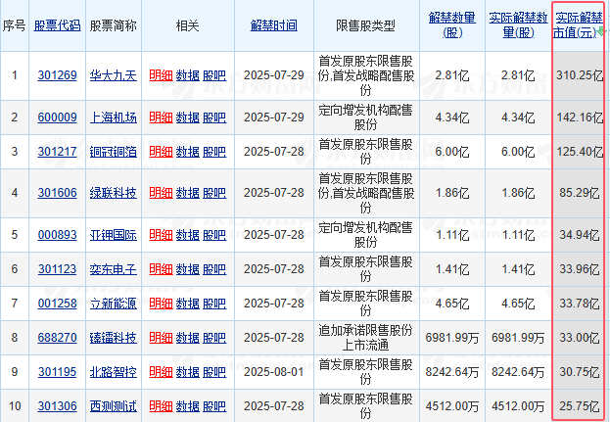Select the first 6981.99万 quantity cell
This screenshot has height=422, width=610.
tap(452, 337)
